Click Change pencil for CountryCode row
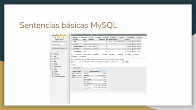This screenshot has height=110, width=196. [x=126, y=46]
